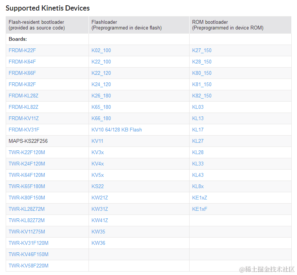Select the KL43 link
297x275 pixels.
[x=198, y=175]
